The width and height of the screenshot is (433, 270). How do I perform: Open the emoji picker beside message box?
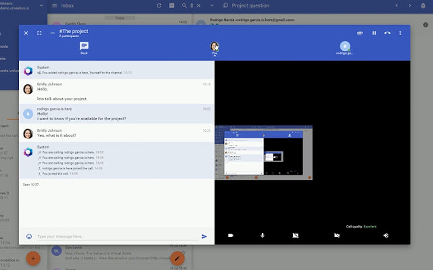pyautogui.click(x=28, y=236)
